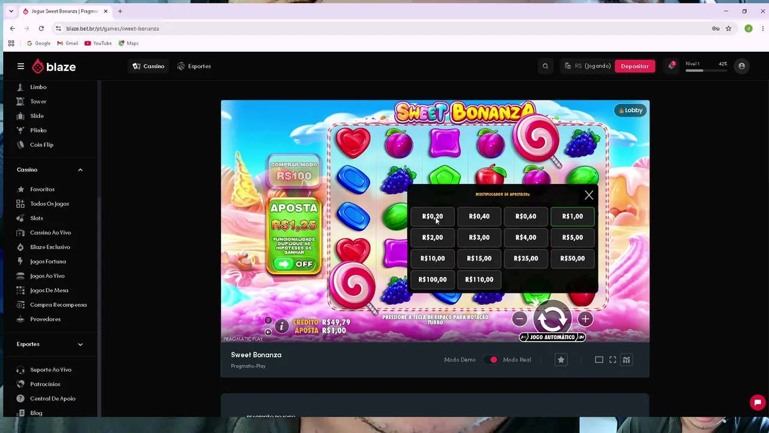Open Todos Os Jogos in sidebar
This screenshot has height=433, width=769.
49,204
